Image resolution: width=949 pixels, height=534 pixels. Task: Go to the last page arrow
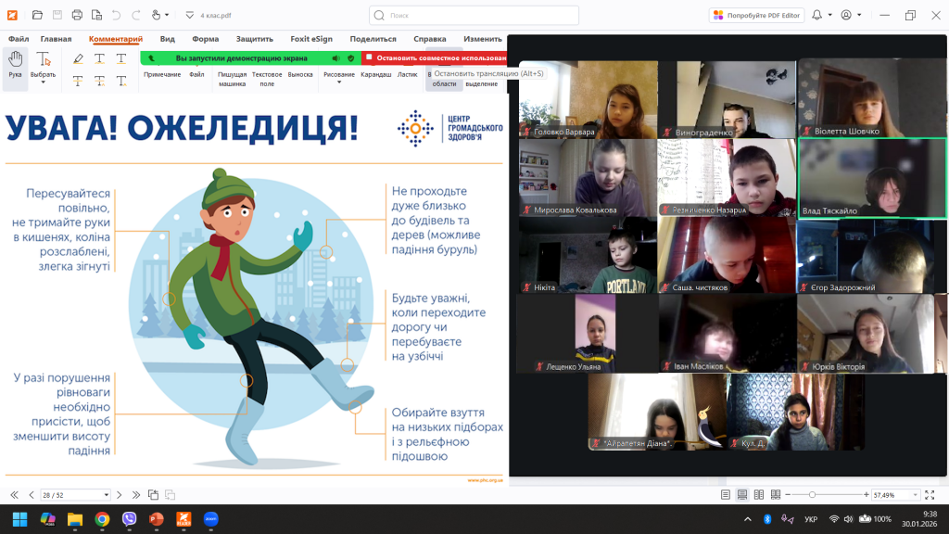pyautogui.click(x=136, y=495)
